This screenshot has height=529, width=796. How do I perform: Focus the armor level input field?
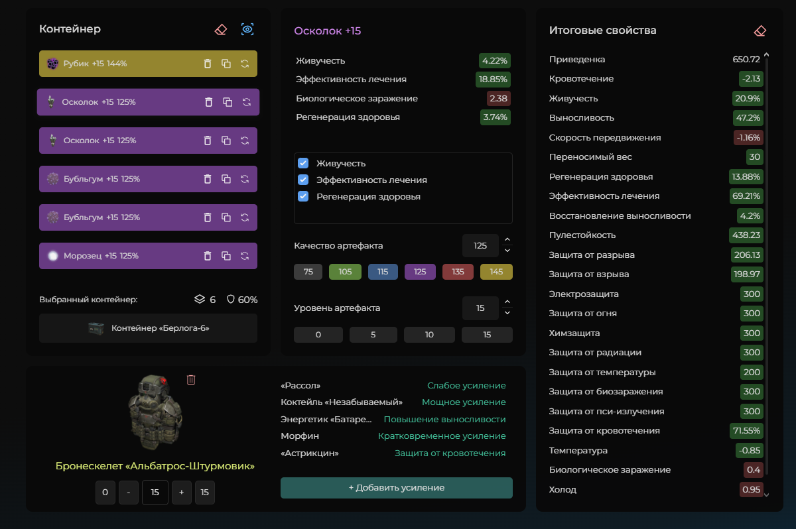pyautogui.click(x=155, y=493)
